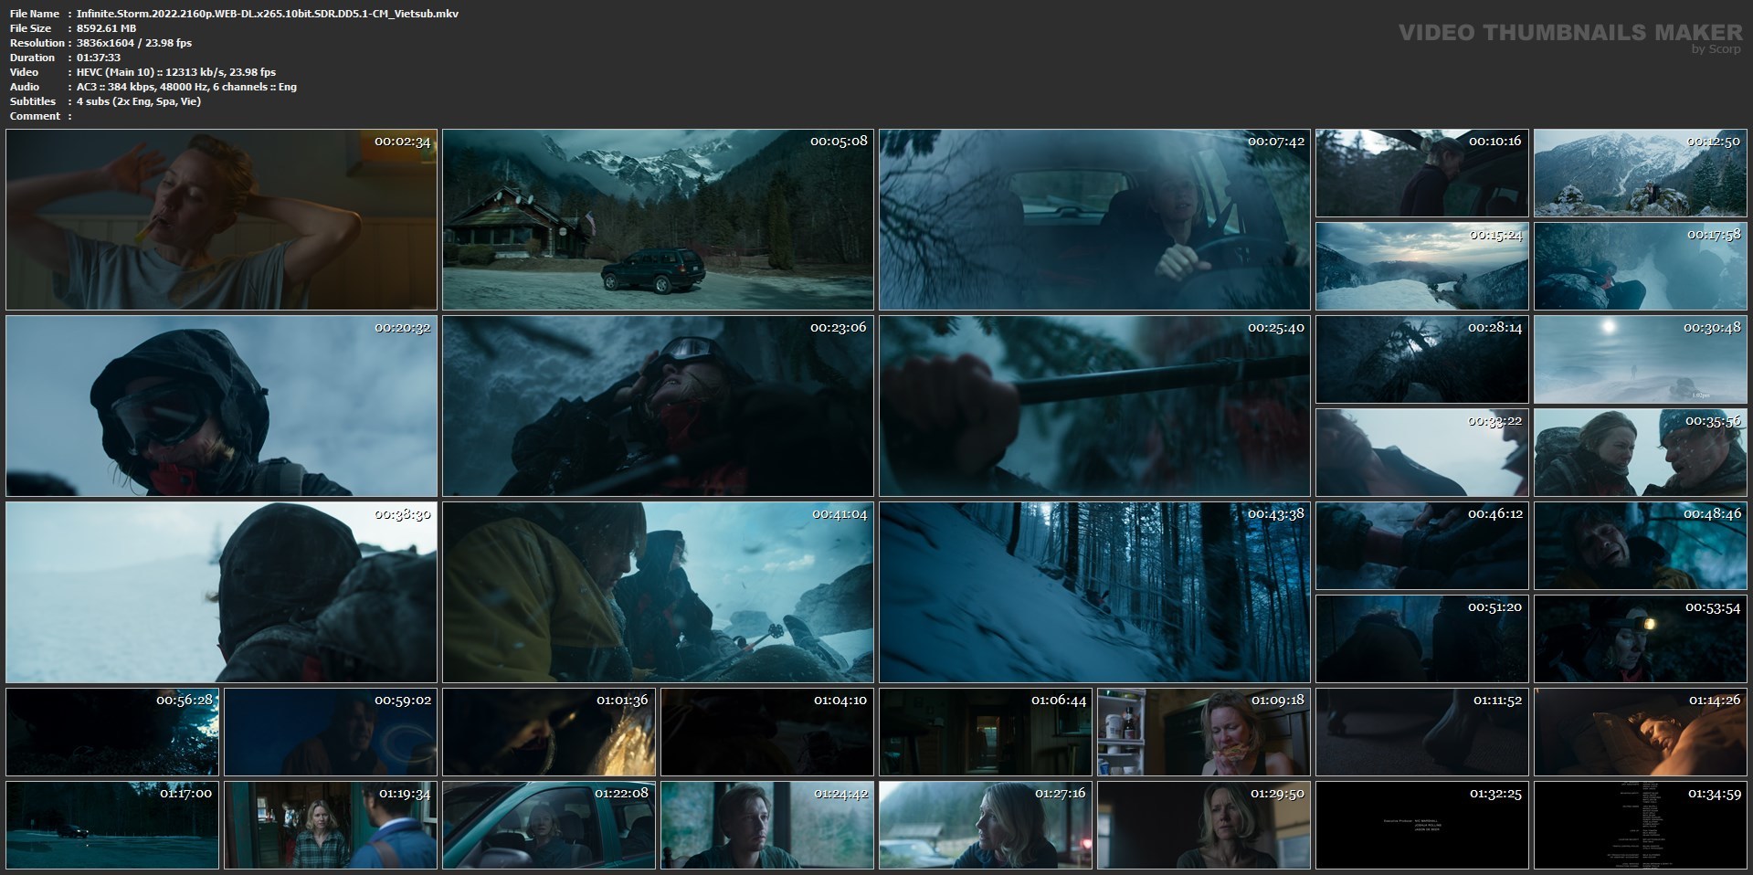Image resolution: width=1753 pixels, height=875 pixels.
Task: Open the thumbnail stamped 00:46:12
Action: click(1421, 545)
